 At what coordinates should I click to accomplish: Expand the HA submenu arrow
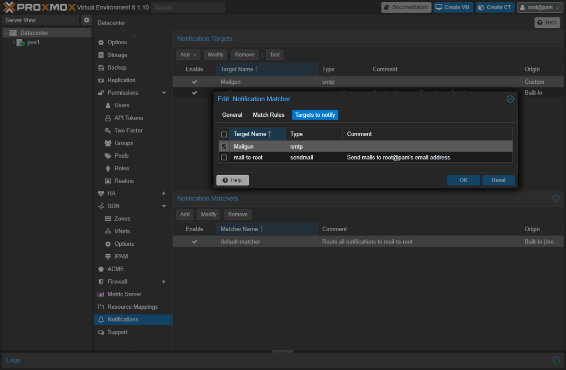(164, 193)
